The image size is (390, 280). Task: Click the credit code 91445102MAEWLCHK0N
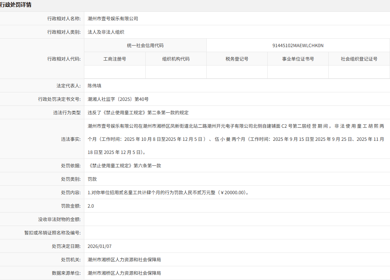pos(298,45)
